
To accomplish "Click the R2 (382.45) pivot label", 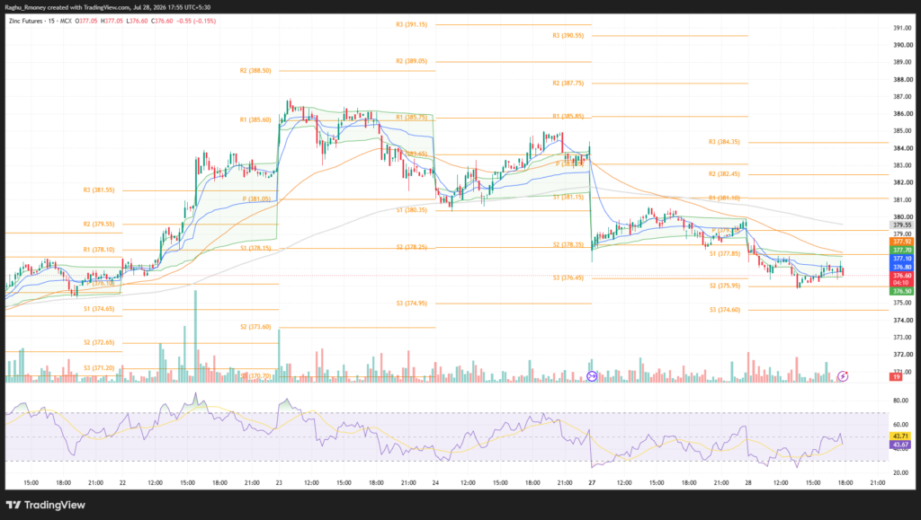I will pos(724,174).
